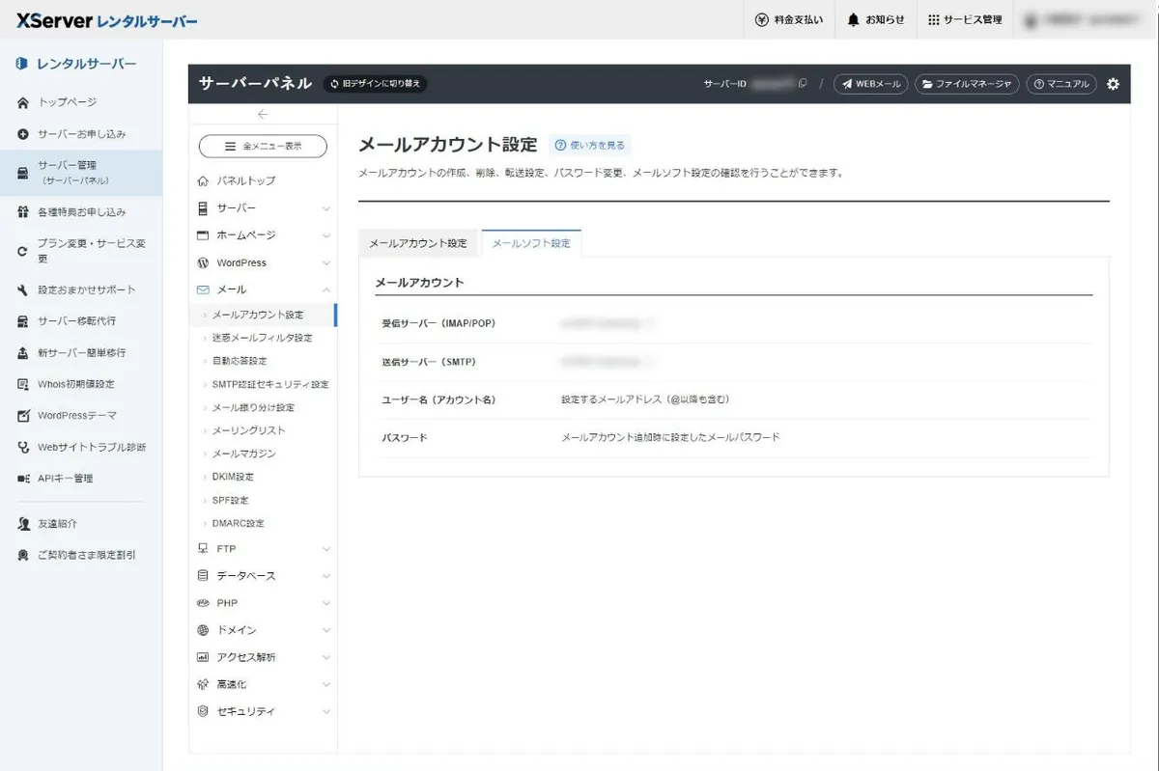The height and width of the screenshot is (771, 1159).
Task: Click the icon beside 新サーバー簡単移行
Action: 23,353
